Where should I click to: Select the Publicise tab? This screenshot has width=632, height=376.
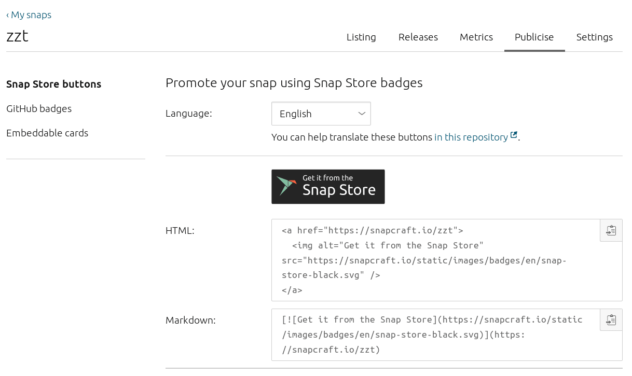[534, 37]
